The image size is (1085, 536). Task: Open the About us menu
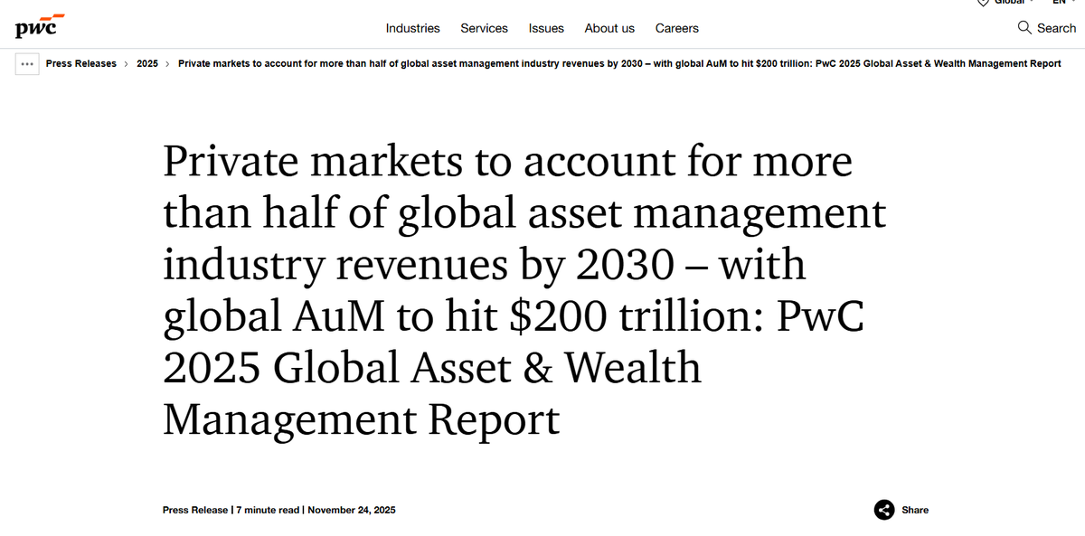[609, 28]
